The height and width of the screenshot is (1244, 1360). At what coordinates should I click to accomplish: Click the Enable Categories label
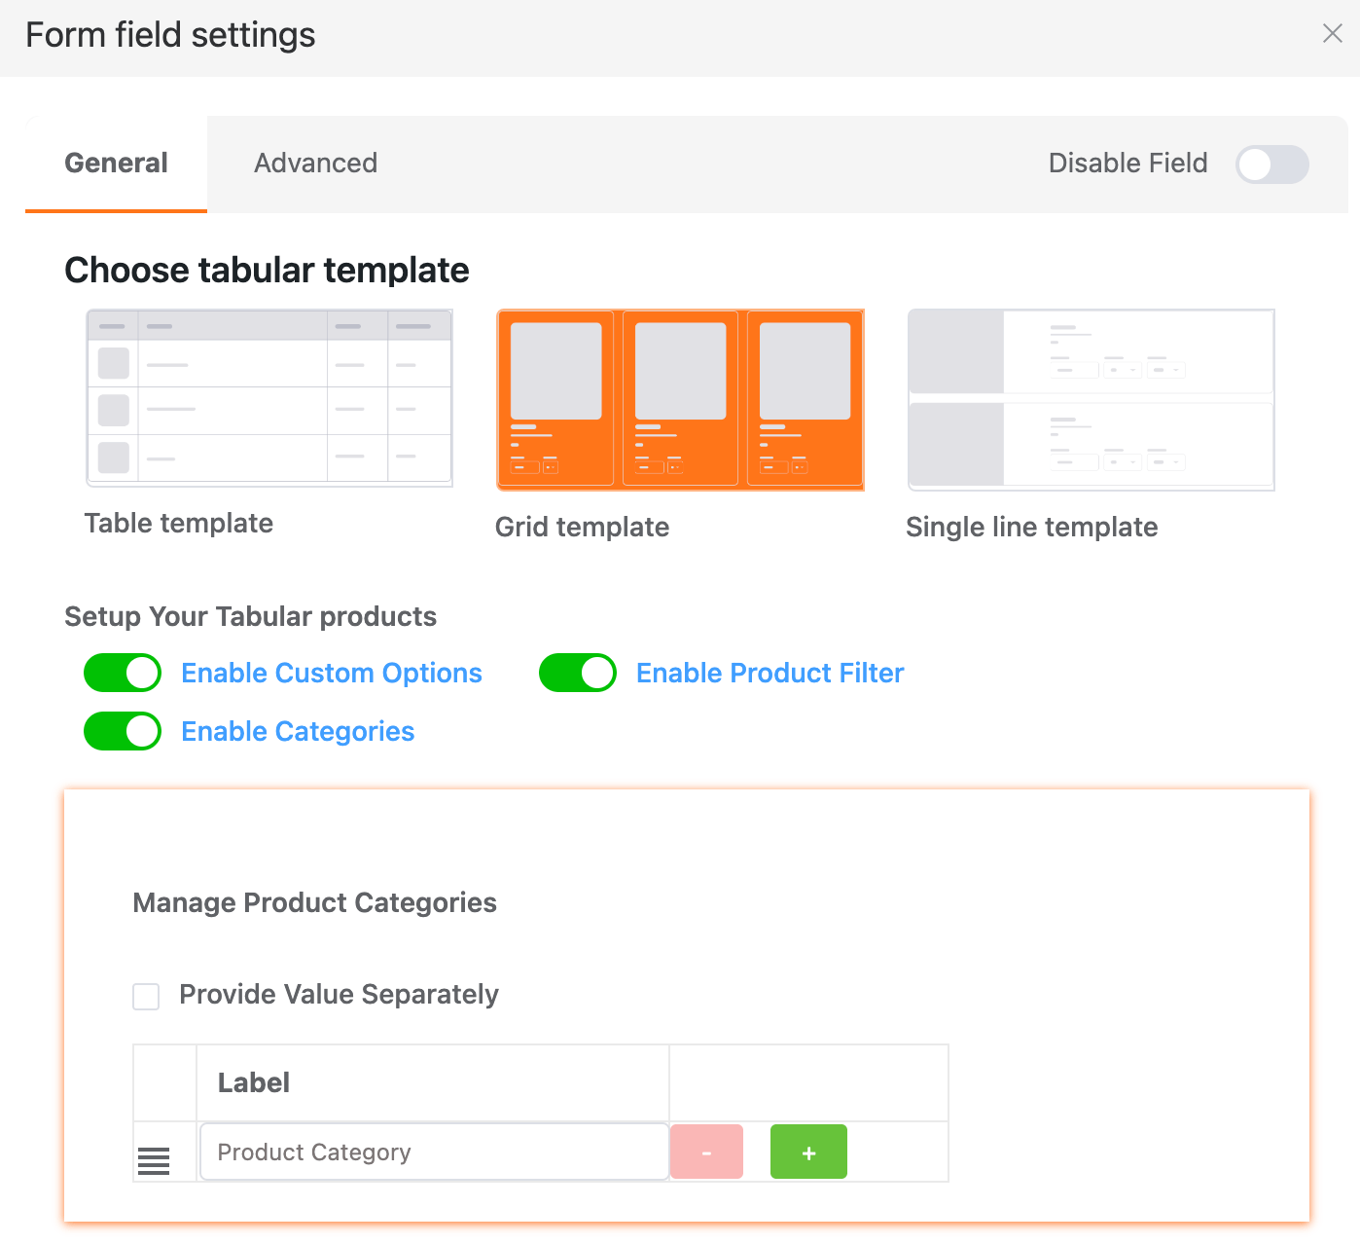(x=298, y=732)
